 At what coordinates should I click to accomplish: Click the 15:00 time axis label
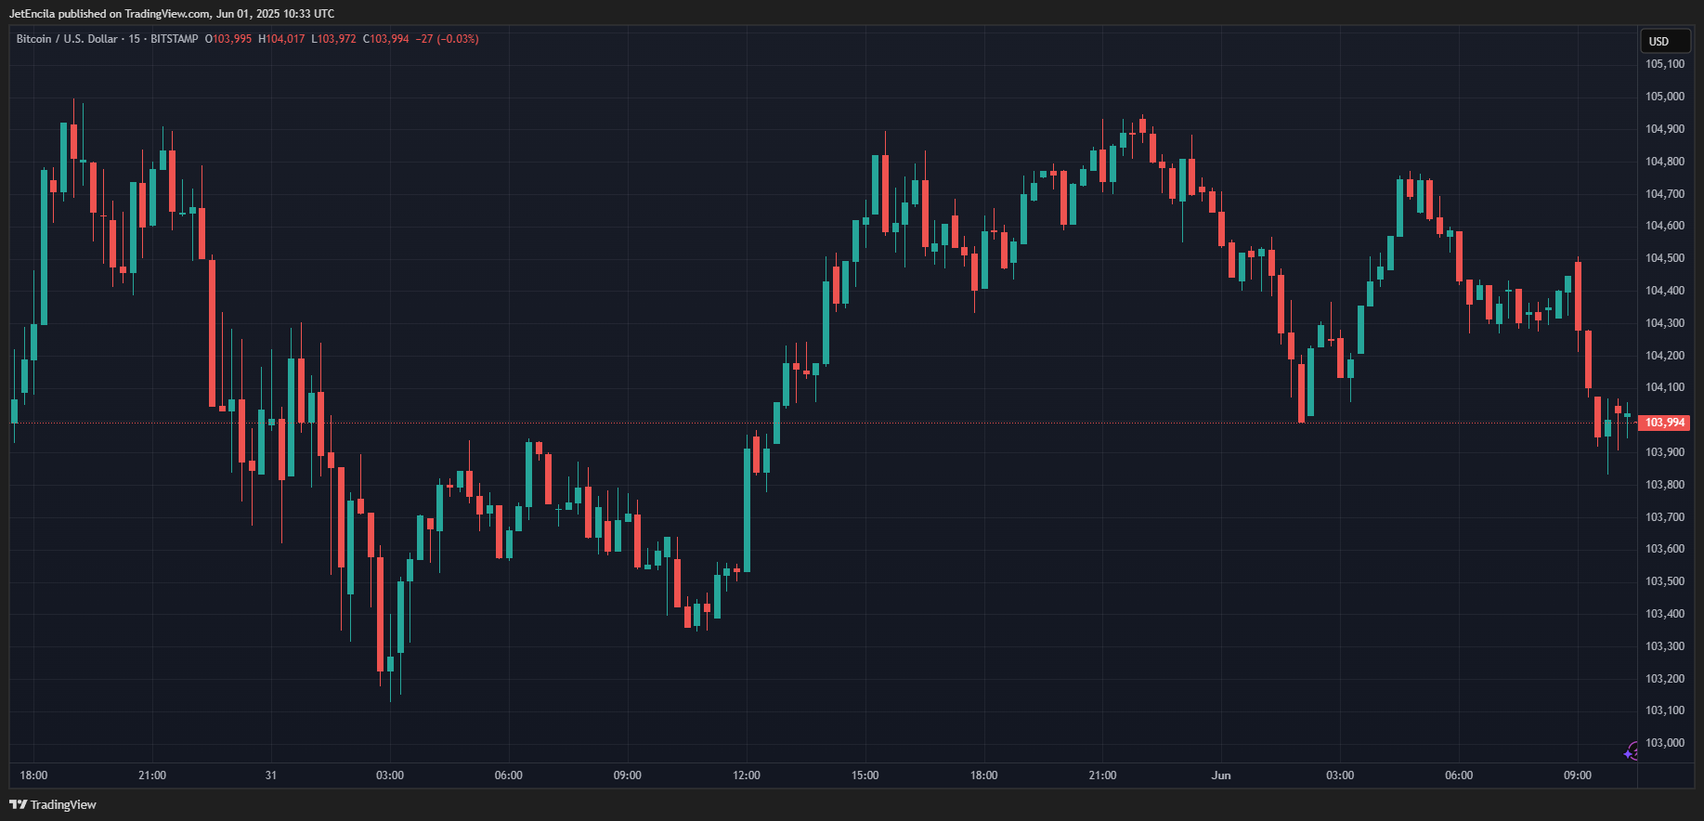coord(865,775)
